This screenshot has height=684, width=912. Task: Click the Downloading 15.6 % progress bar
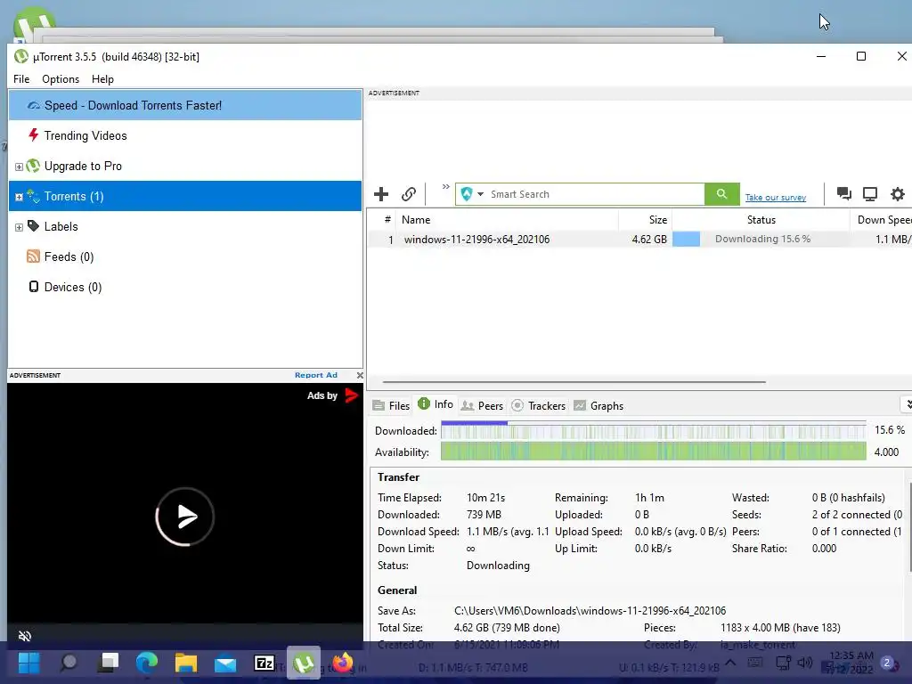(x=761, y=239)
